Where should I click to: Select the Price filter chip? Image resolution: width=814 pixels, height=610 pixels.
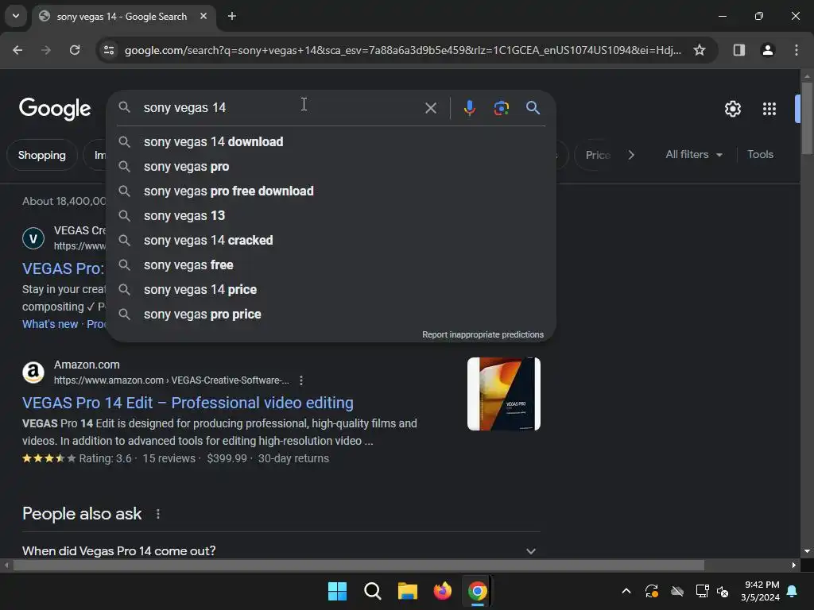click(598, 155)
